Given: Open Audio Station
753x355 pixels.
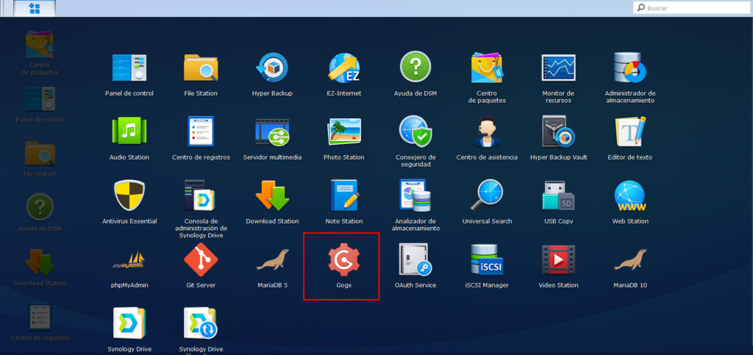Looking at the screenshot, I should [x=129, y=132].
